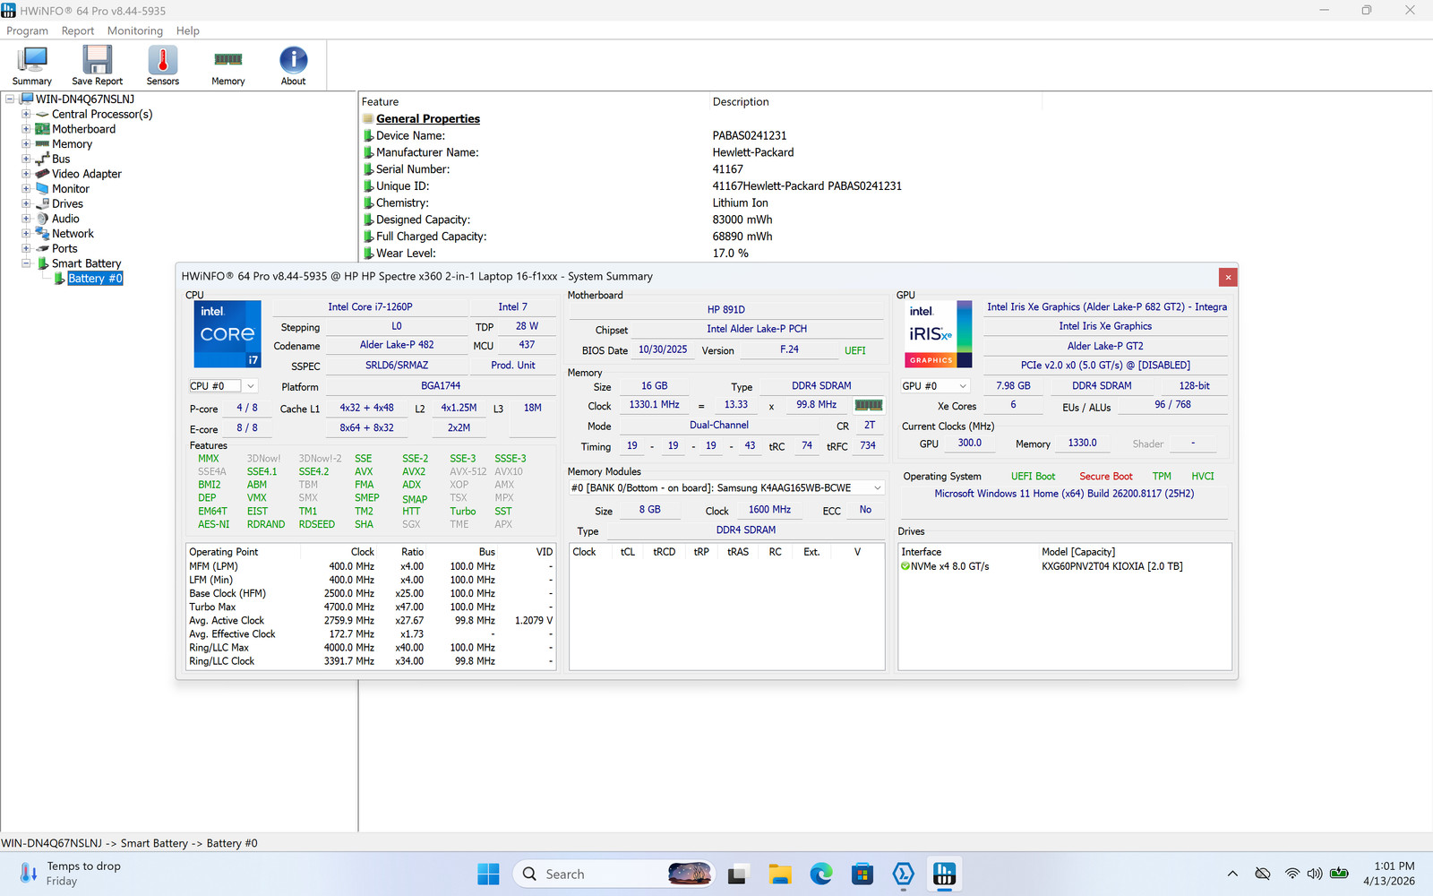Viewport: 1433px width, 896px height.
Task: Expand the Memory tree node
Action: click(26, 144)
